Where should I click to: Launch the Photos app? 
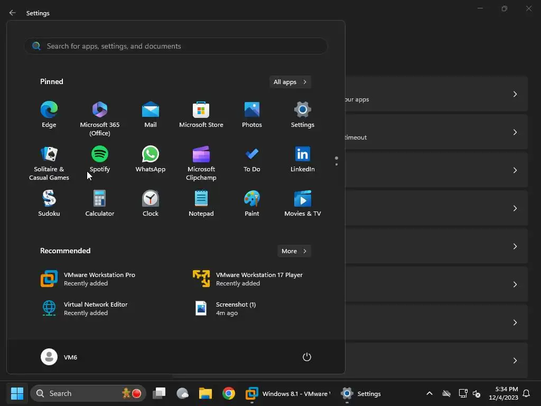(252, 115)
